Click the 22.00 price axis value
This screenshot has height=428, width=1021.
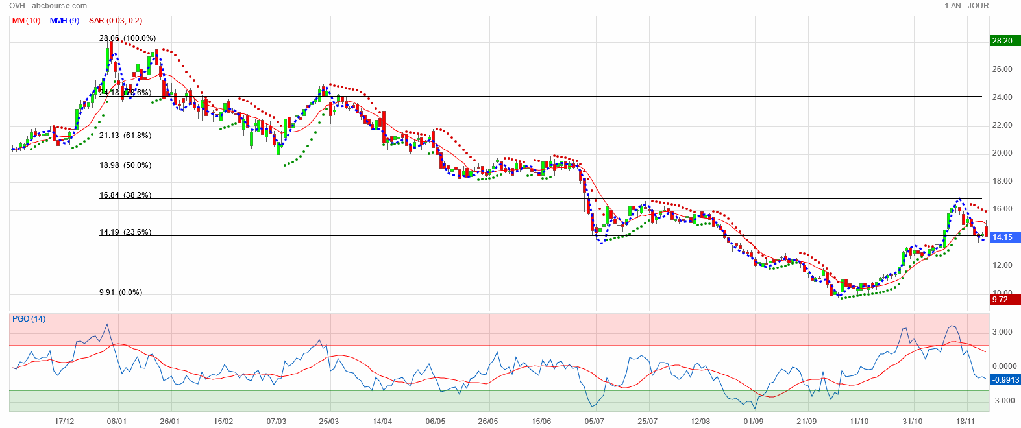click(1002, 125)
